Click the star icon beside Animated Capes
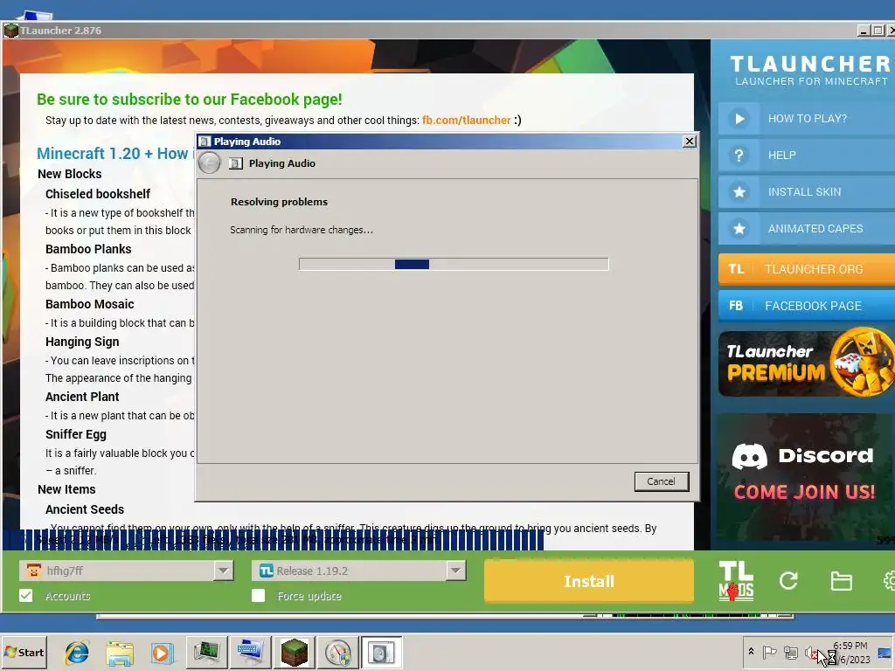The width and height of the screenshot is (895, 671). click(739, 228)
